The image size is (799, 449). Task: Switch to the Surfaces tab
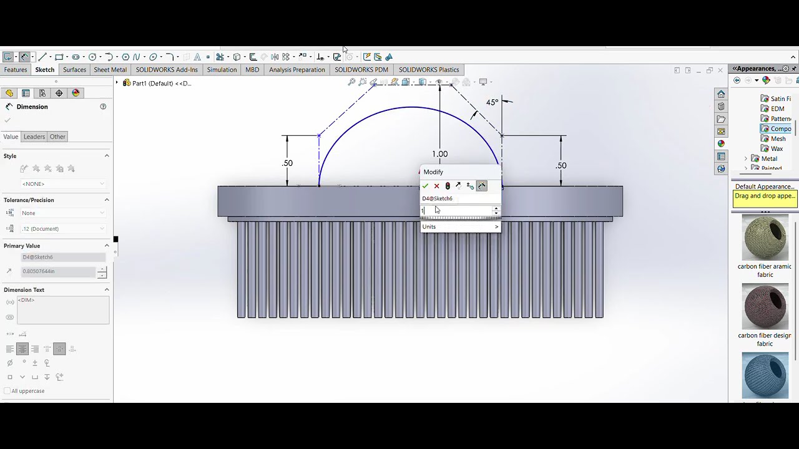[74, 70]
